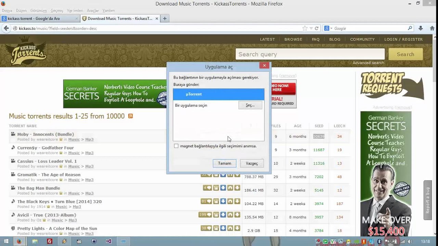Open the Dosya menu
Screen dimensions: 438x246
click(x=7, y=11)
